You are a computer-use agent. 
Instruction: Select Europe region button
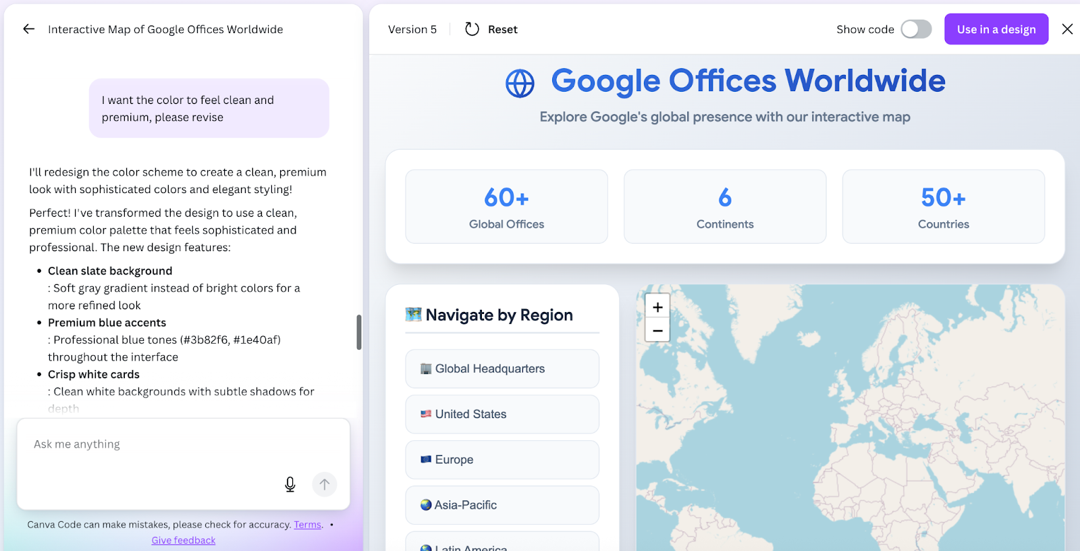click(x=502, y=459)
